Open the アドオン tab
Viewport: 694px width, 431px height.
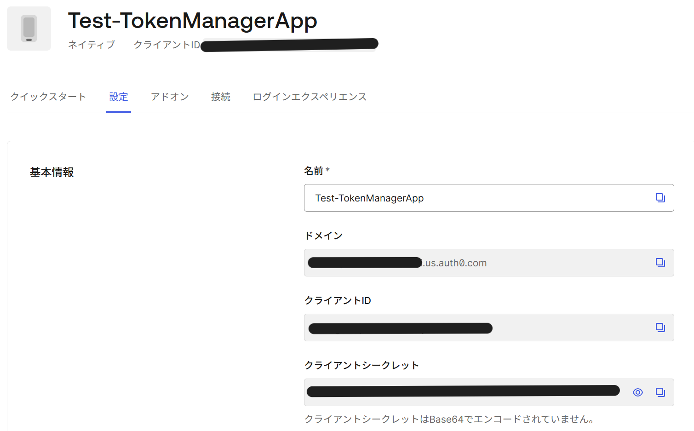click(170, 97)
